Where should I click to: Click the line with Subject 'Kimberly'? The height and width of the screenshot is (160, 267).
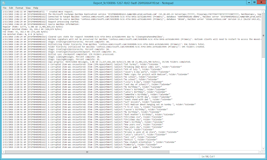tap(80, 145)
